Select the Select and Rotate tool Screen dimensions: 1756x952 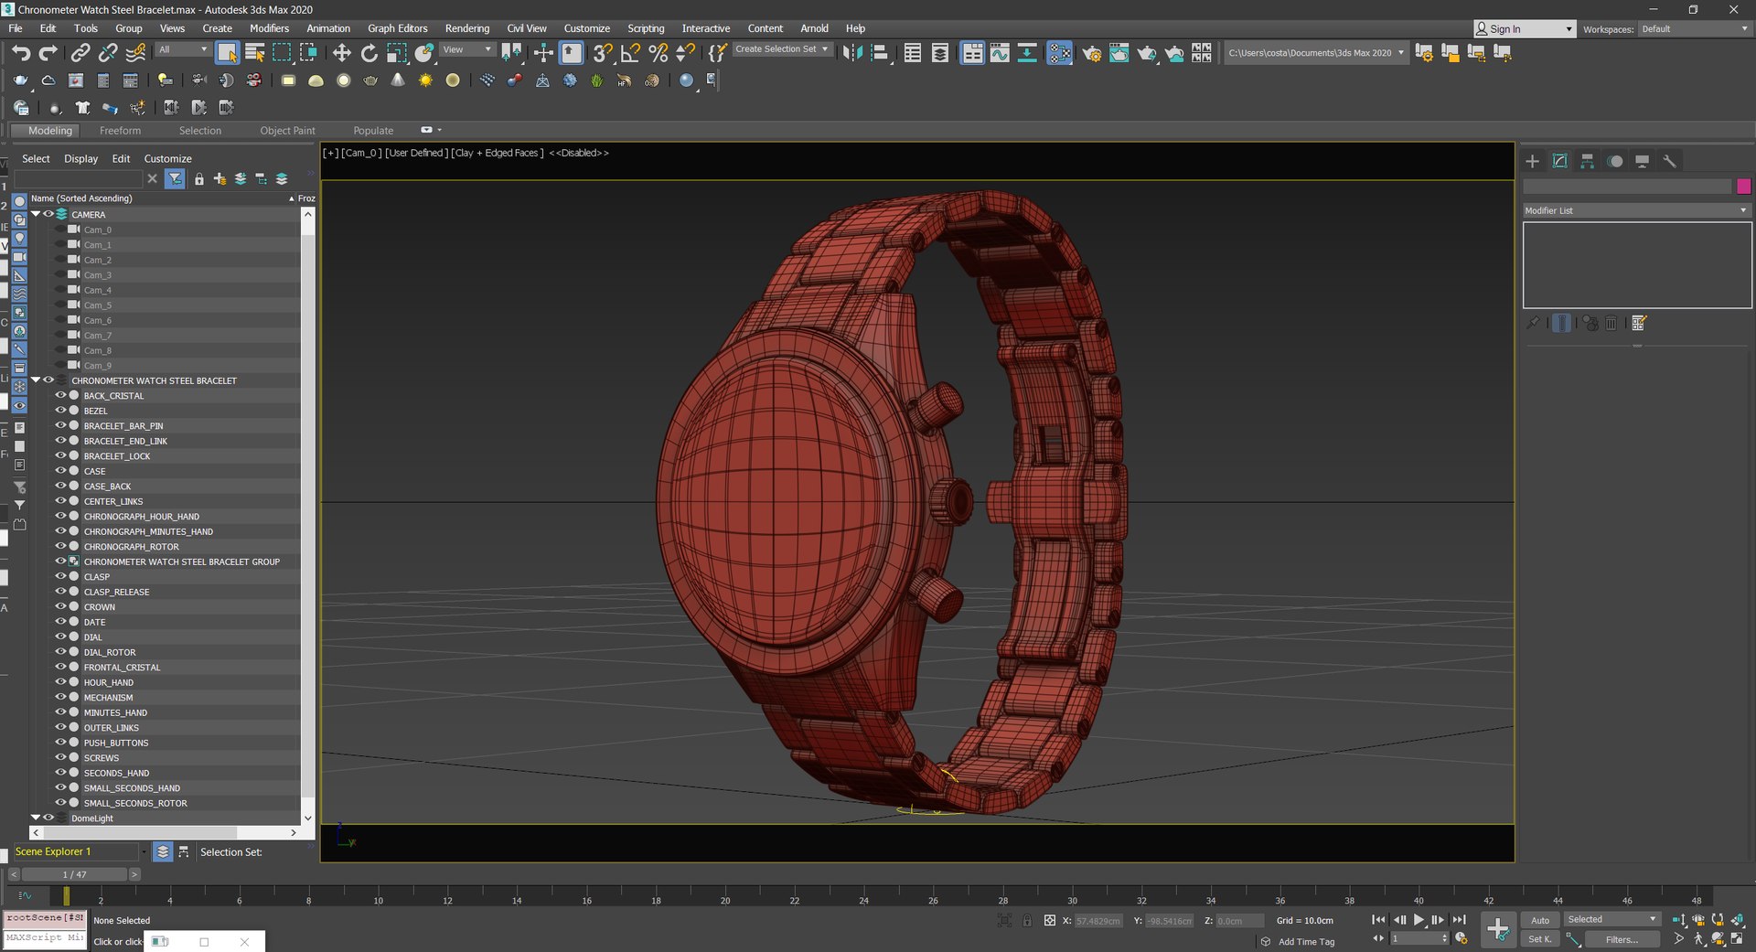(369, 53)
